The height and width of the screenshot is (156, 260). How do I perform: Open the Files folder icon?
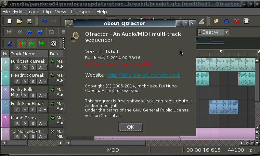point(216,21)
